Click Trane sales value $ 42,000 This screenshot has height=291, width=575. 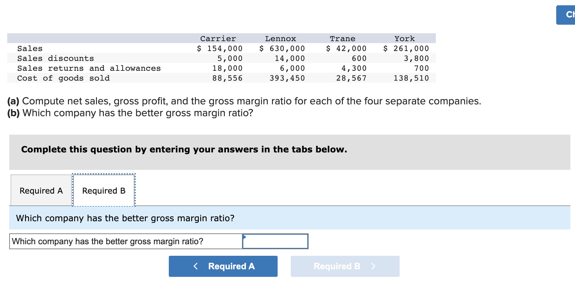point(346,48)
